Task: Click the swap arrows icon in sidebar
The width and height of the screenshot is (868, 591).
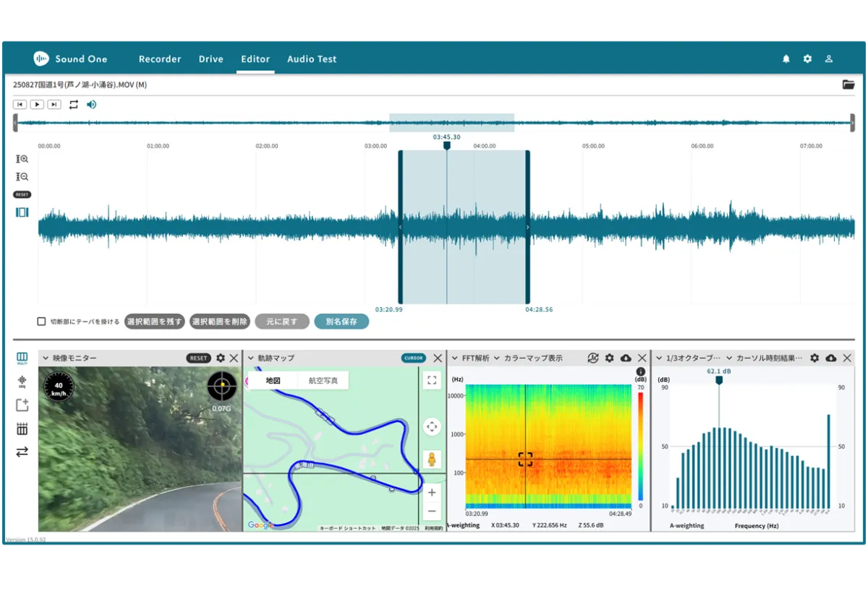Action: point(22,452)
